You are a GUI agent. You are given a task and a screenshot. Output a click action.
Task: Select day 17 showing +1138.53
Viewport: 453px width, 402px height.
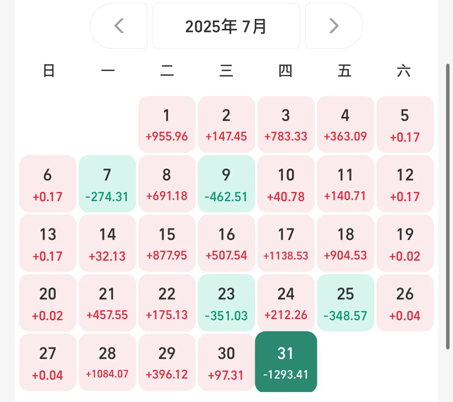(286, 243)
